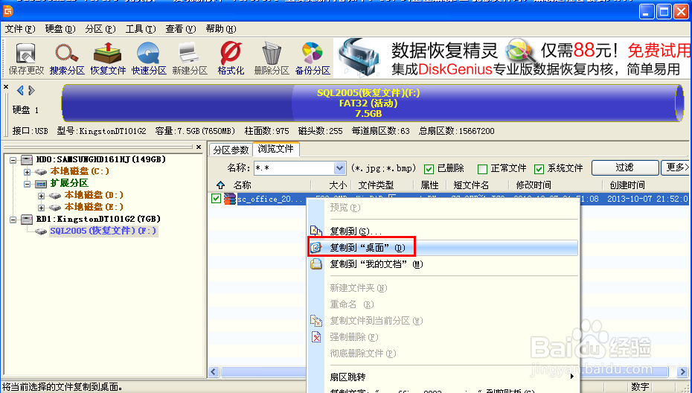Click the sc_office archive file icon

point(229,199)
